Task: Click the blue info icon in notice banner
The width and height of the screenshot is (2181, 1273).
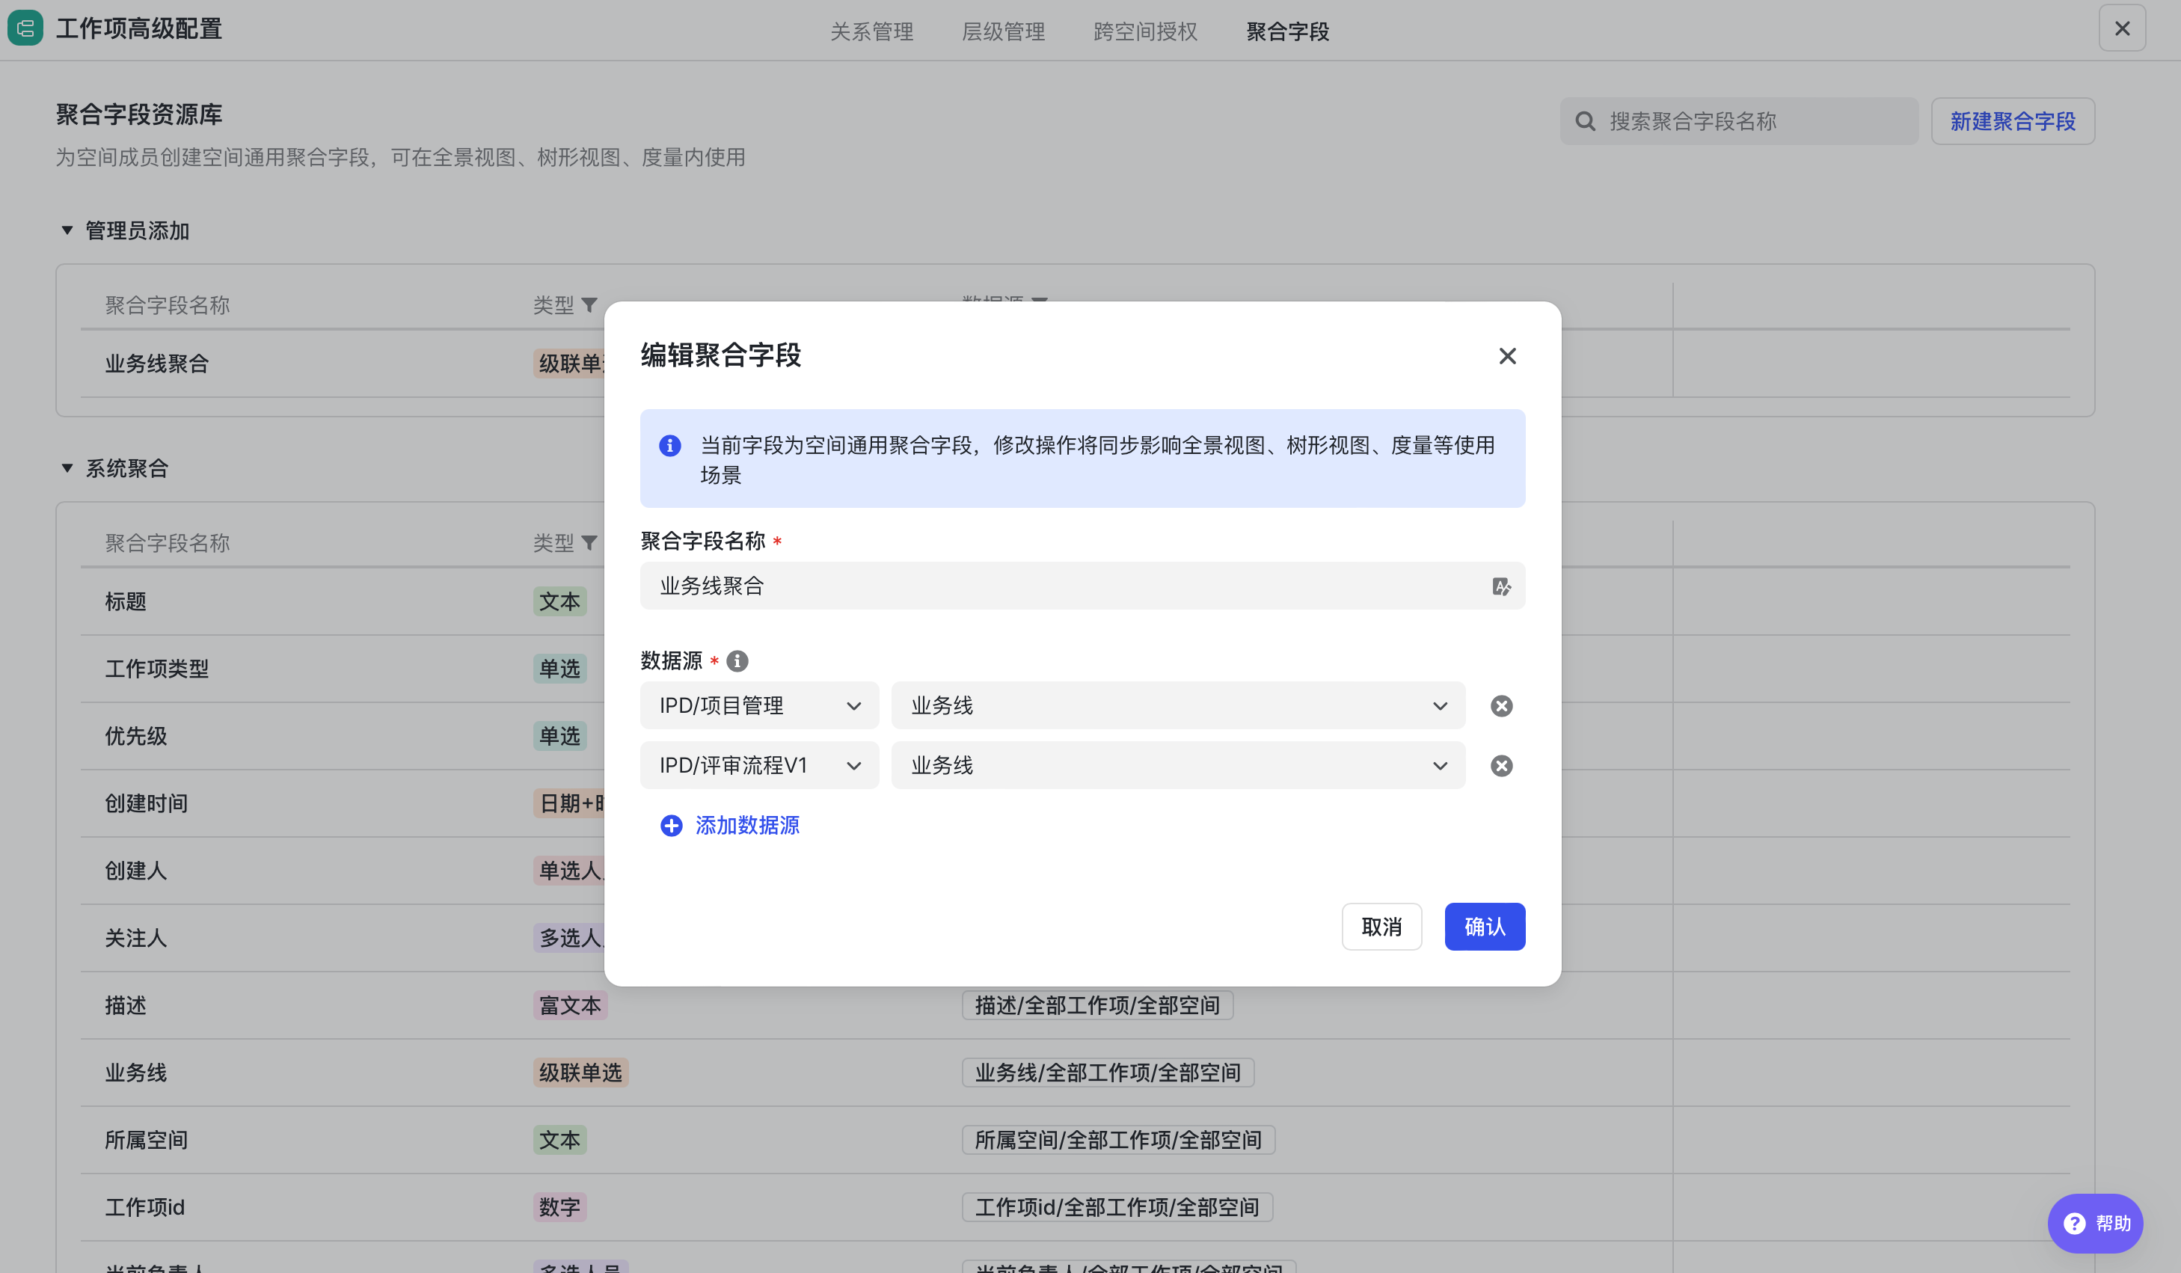Action: point(669,445)
